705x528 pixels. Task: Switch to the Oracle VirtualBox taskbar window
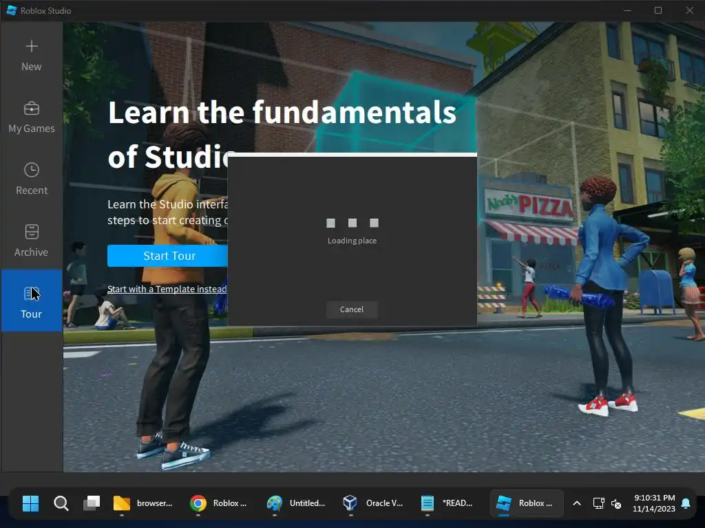(372, 503)
